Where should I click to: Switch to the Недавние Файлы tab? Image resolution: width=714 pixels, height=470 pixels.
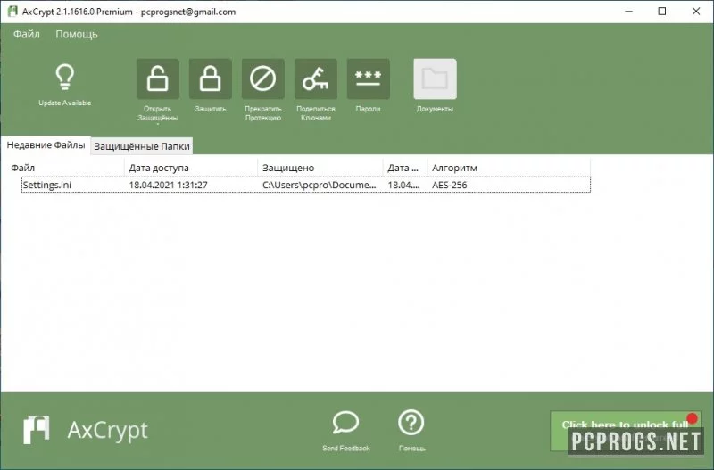click(x=46, y=145)
